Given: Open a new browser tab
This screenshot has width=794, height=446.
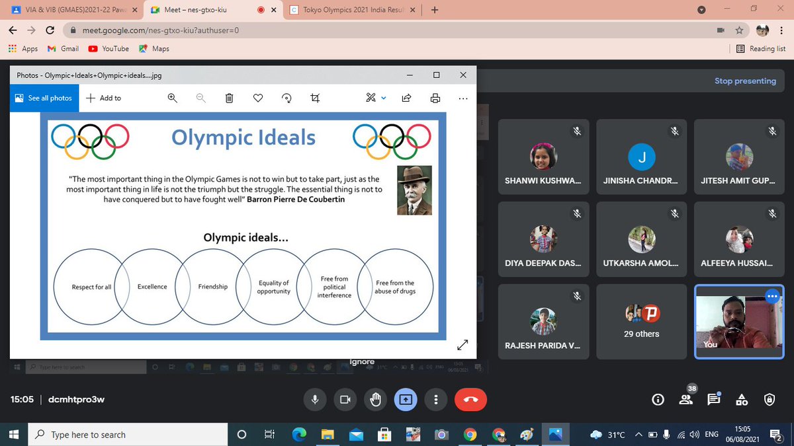Looking at the screenshot, I should (435, 10).
